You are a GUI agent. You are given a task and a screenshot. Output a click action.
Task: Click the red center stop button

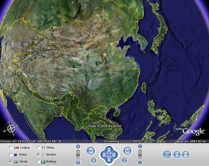coord(109,155)
